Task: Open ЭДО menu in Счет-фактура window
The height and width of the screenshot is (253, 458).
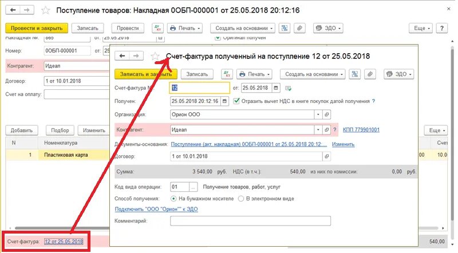Action: [x=398, y=74]
